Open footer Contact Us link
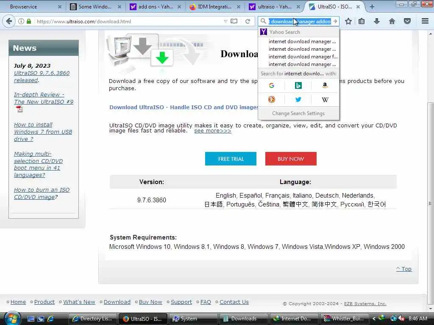 (x=234, y=302)
